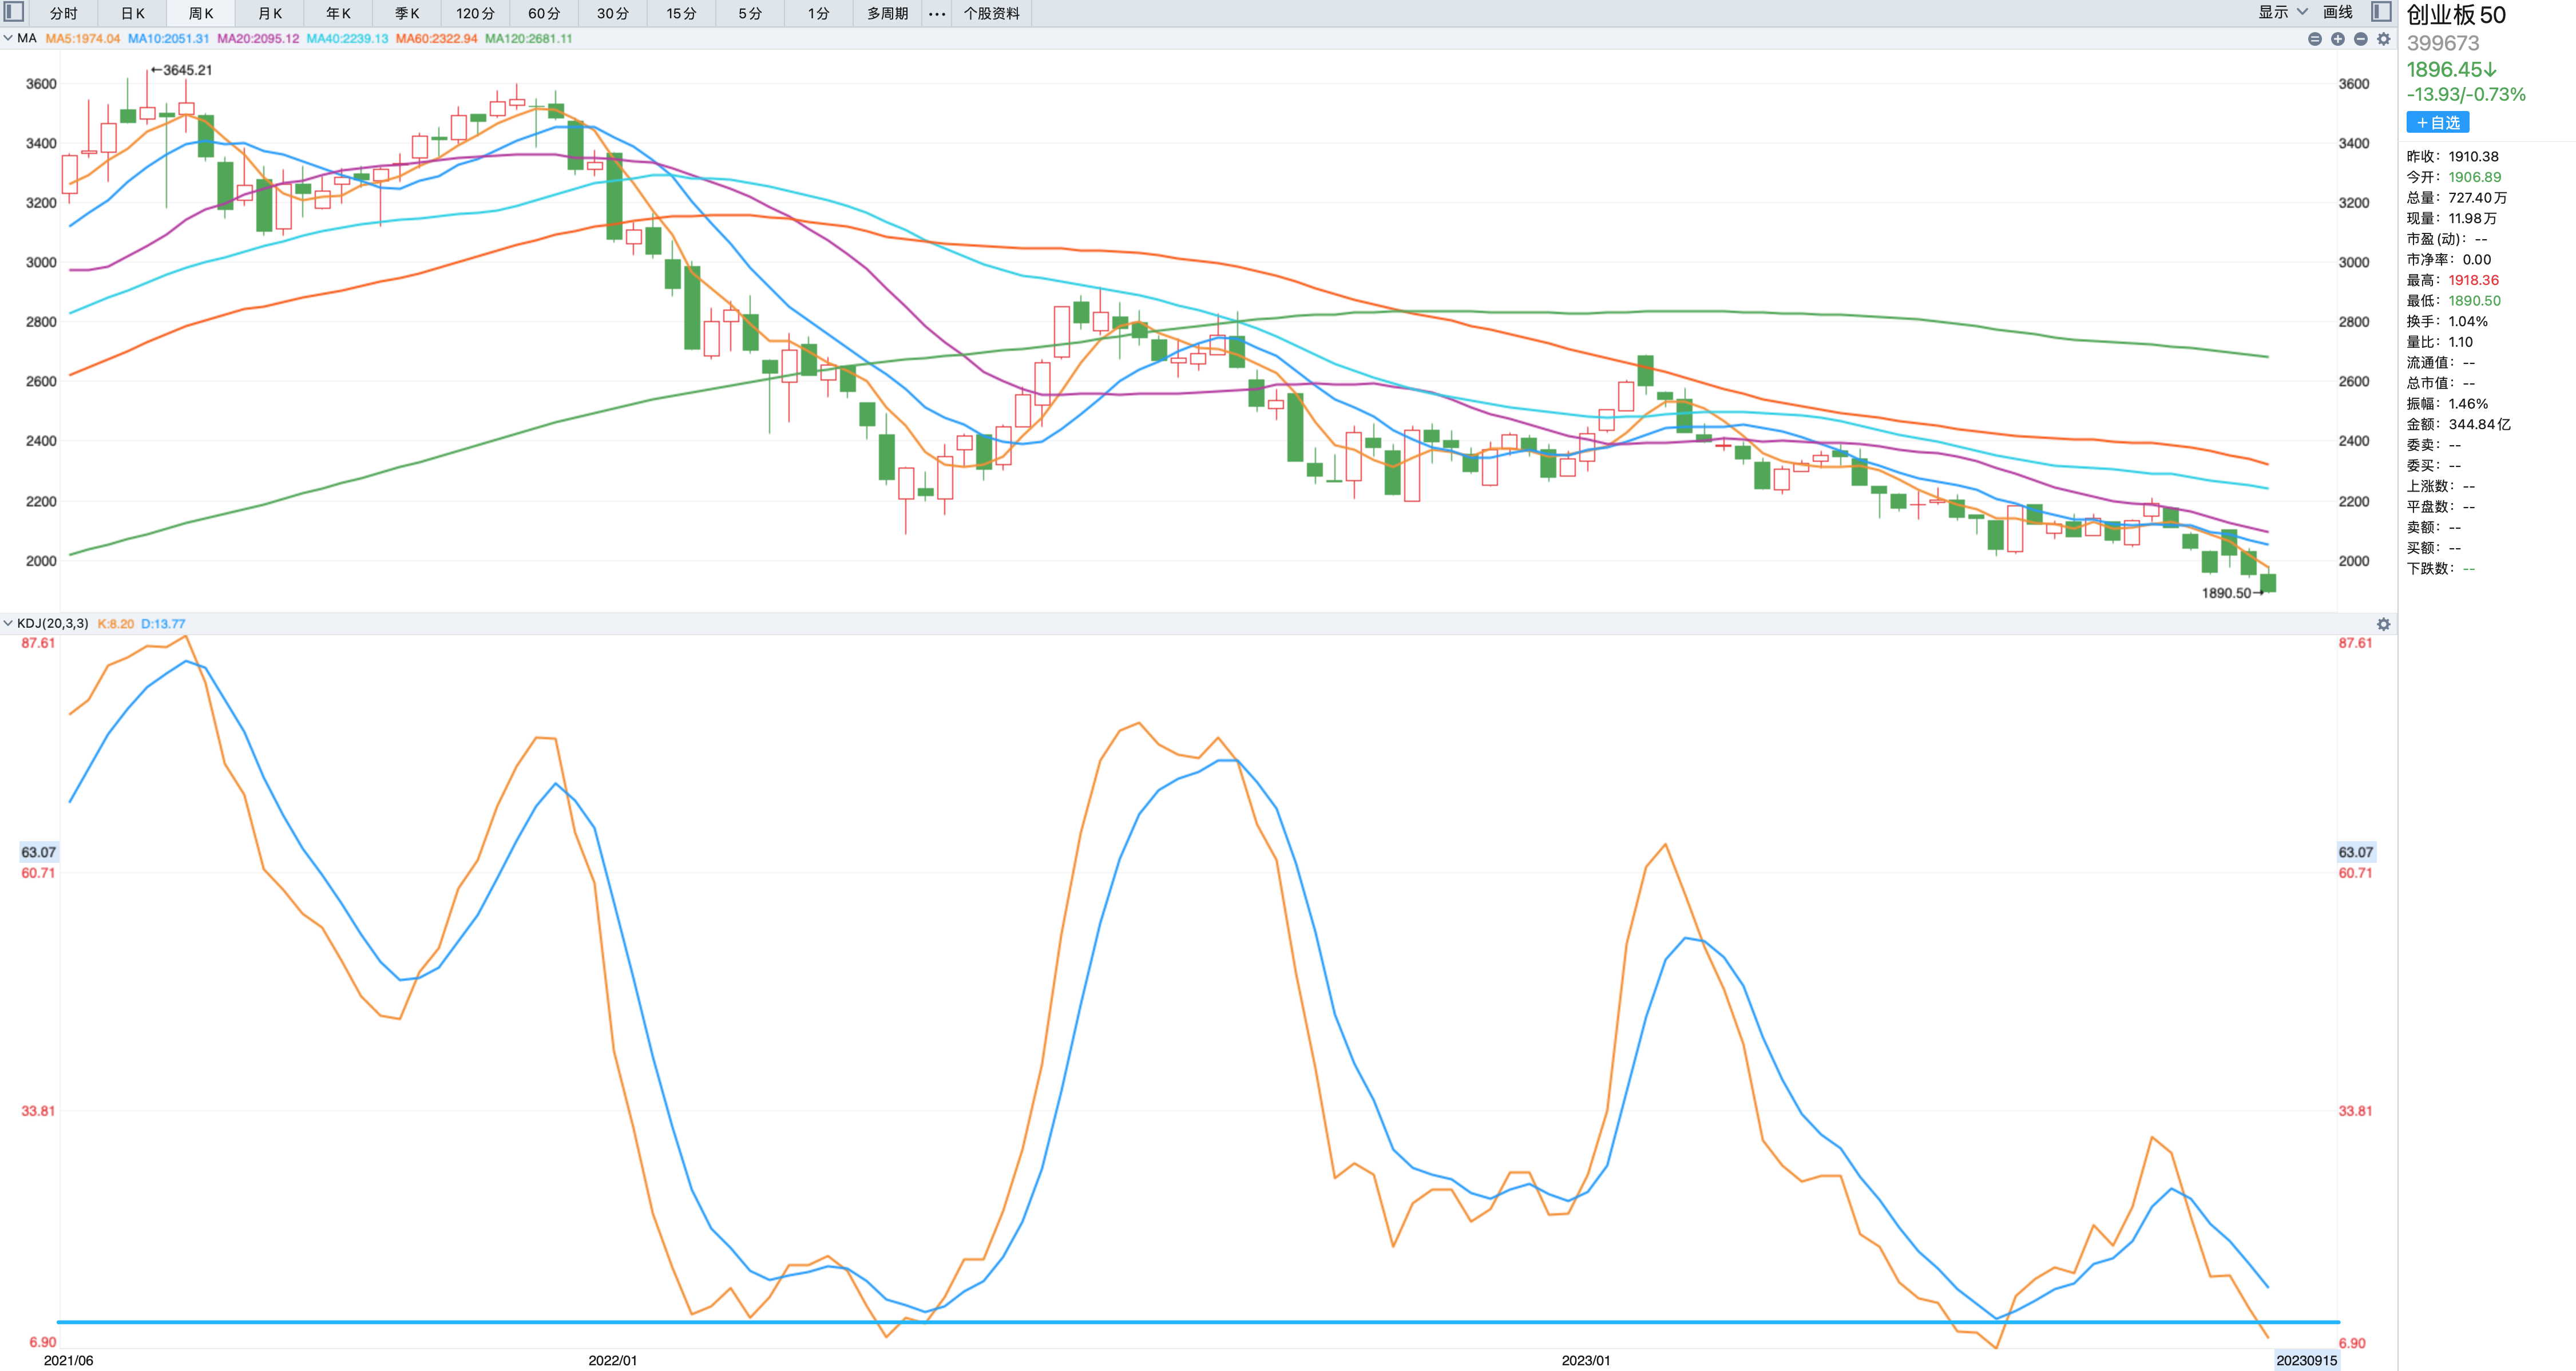
Task: Open the 多周期 multi-period view
Action: pos(887,13)
